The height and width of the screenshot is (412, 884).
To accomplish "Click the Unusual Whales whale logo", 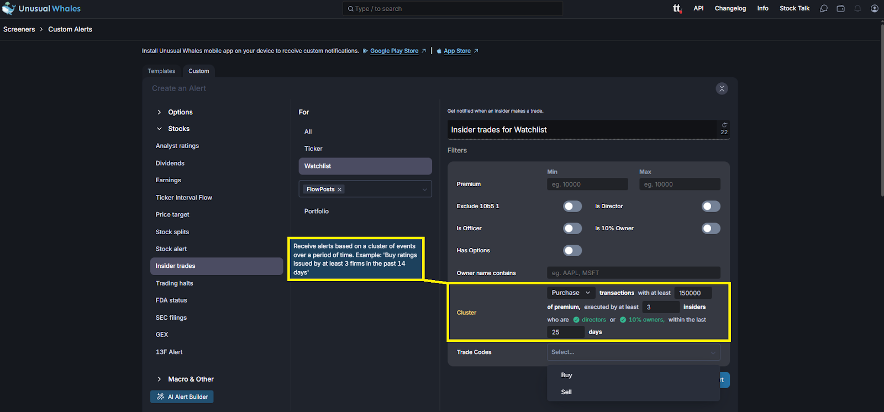I will [8, 8].
